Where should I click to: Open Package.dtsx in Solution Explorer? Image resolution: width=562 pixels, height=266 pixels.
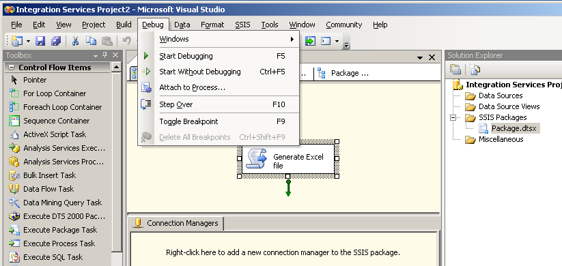[x=514, y=128]
